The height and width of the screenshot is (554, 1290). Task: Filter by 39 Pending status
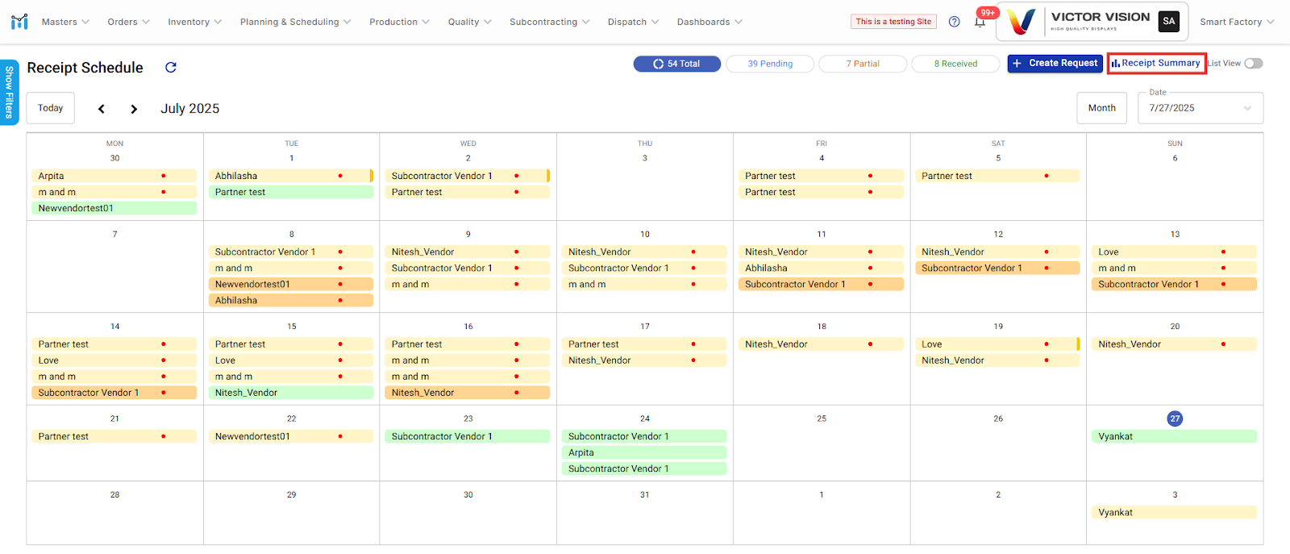point(770,64)
